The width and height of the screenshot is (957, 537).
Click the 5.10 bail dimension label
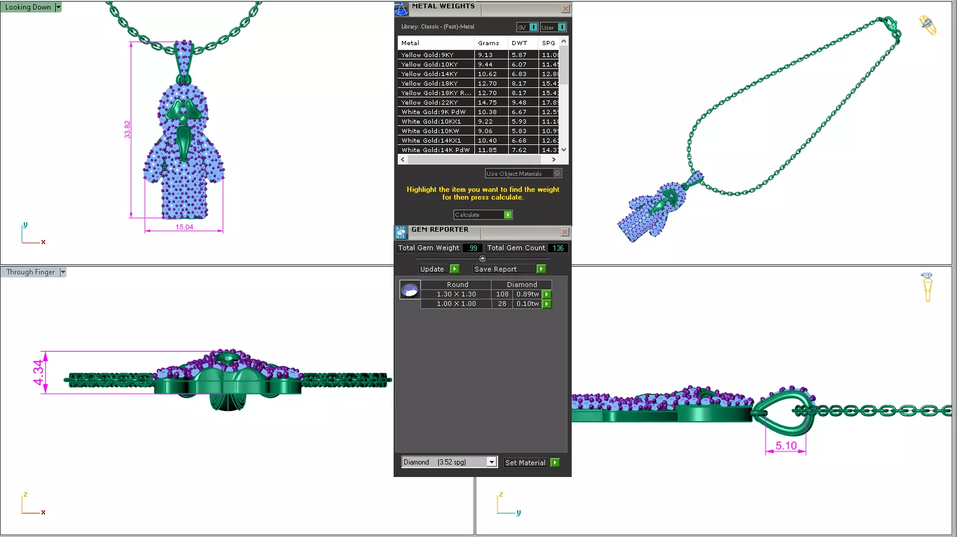pyautogui.click(x=786, y=446)
